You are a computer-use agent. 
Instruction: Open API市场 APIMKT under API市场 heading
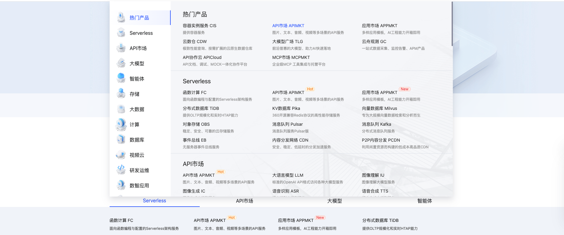(x=199, y=175)
